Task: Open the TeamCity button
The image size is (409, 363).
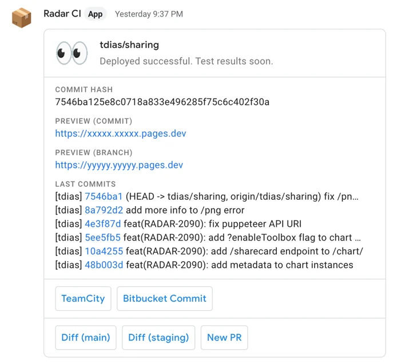Action: tap(83, 298)
